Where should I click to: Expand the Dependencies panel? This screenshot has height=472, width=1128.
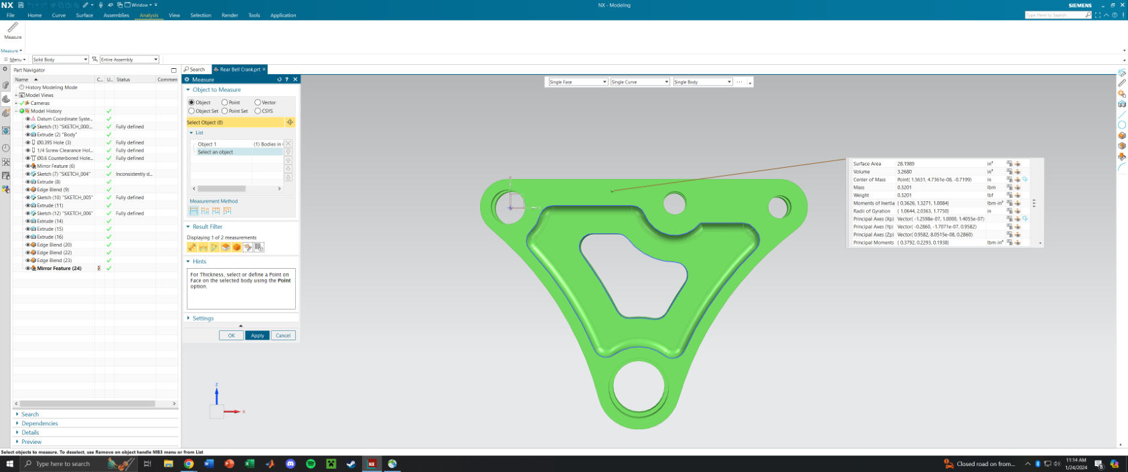(x=39, y=423)
